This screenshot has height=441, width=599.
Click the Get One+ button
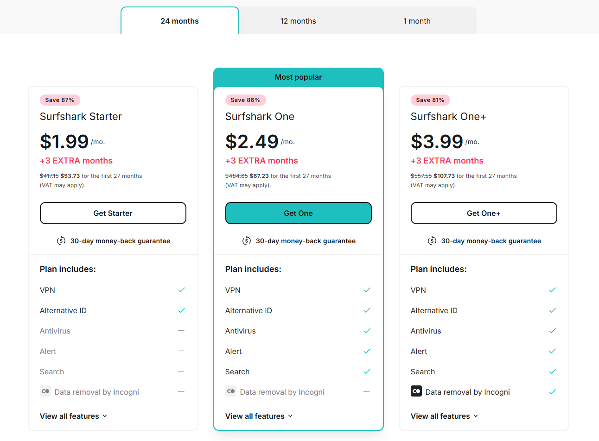(x=484, y=213)
